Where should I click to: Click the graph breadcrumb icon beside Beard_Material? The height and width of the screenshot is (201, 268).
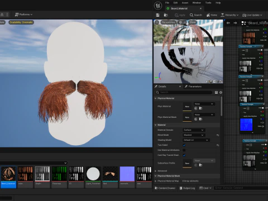[x=243, y=23]
